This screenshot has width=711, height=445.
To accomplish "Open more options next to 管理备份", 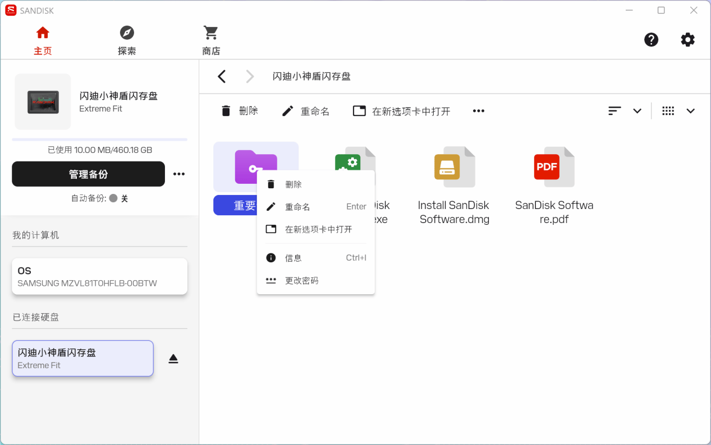I will click(179, 174).
